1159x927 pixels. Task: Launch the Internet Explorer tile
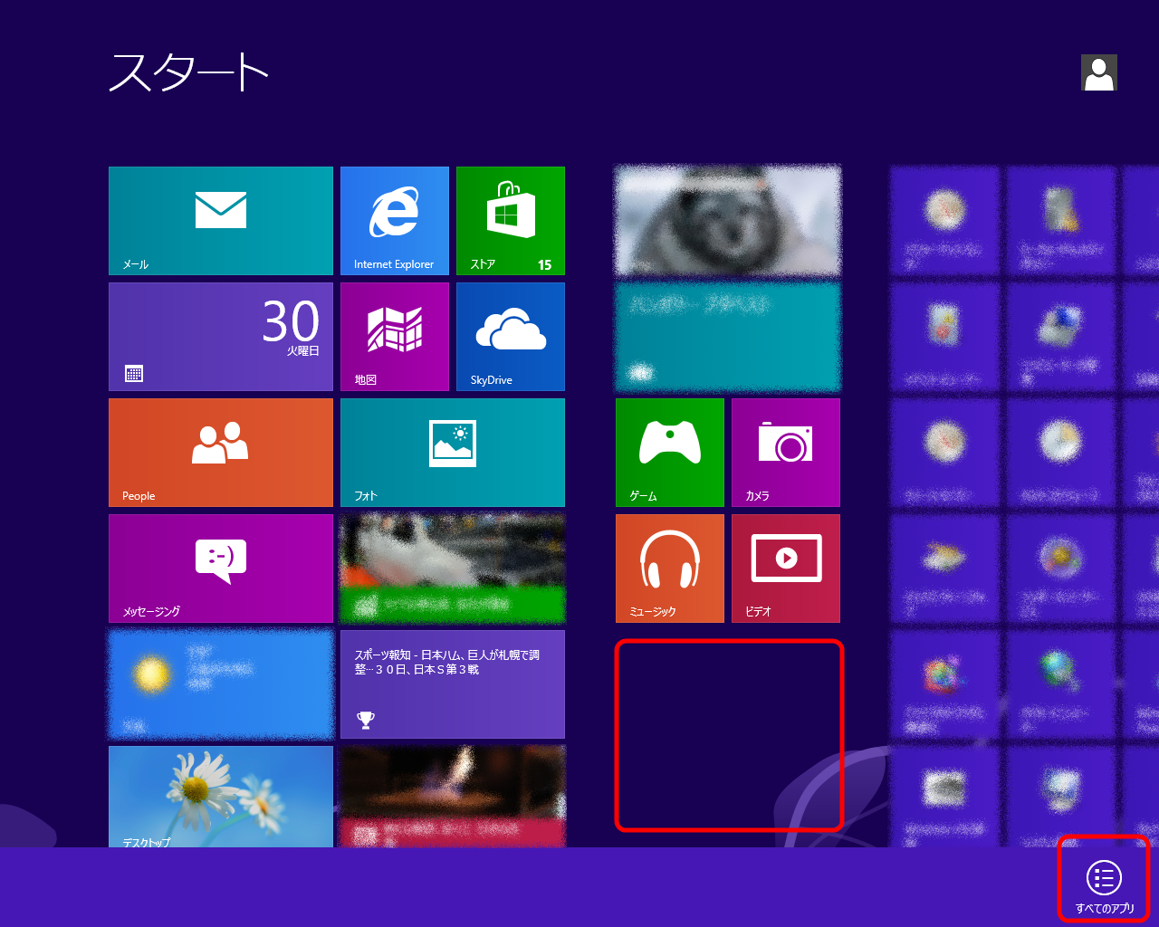395,221
